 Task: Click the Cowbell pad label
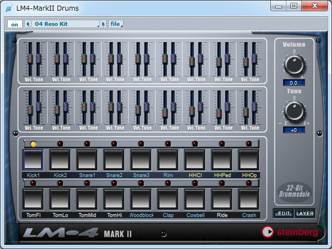(195, 215)
